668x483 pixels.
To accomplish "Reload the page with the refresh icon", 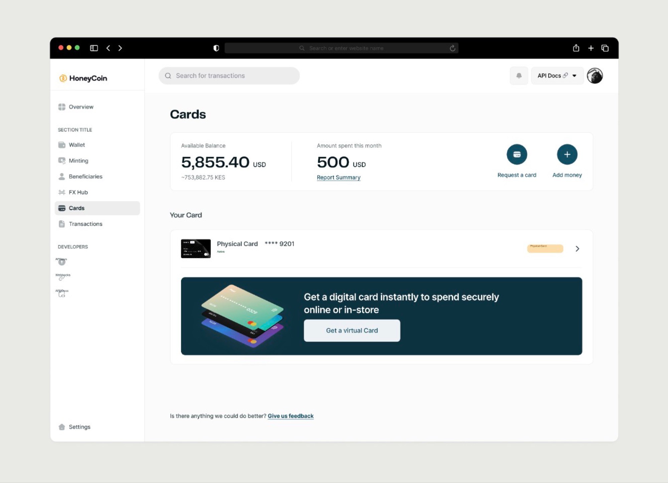I will [x=452, y=48].
